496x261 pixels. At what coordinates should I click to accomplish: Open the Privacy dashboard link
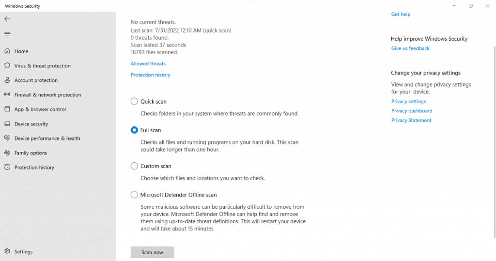coord(412,111)
